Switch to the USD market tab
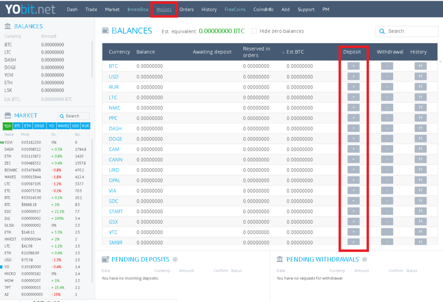Image resolution: width=443 pixels, height=302 pixels. click(x=75, y=126)
